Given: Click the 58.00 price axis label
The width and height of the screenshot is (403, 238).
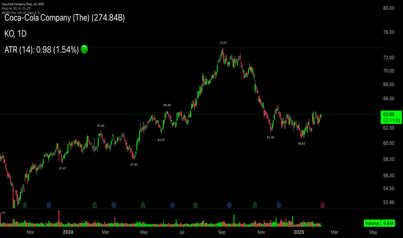Looking at the screenshot, I should (x=389, y=159).
